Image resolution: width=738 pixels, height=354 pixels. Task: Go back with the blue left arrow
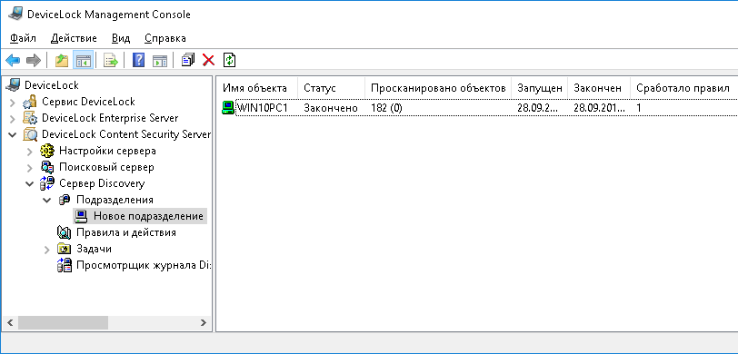pos(13,60)
